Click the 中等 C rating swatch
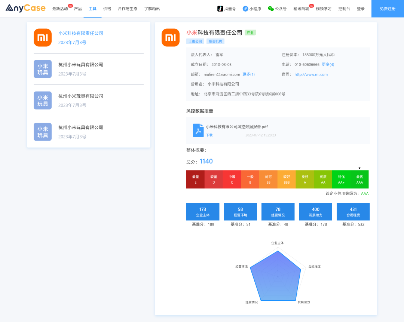This screenshot has height=322, width=404. 232,179
